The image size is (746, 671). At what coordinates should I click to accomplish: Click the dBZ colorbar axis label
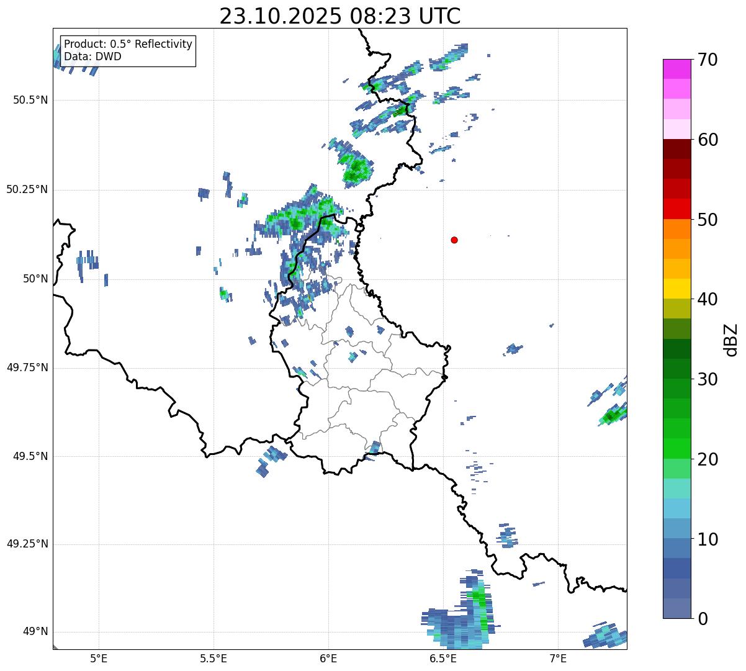tap(731, 339)
